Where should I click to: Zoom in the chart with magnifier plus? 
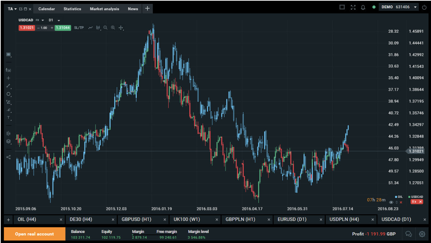click(x=113, y=28)
